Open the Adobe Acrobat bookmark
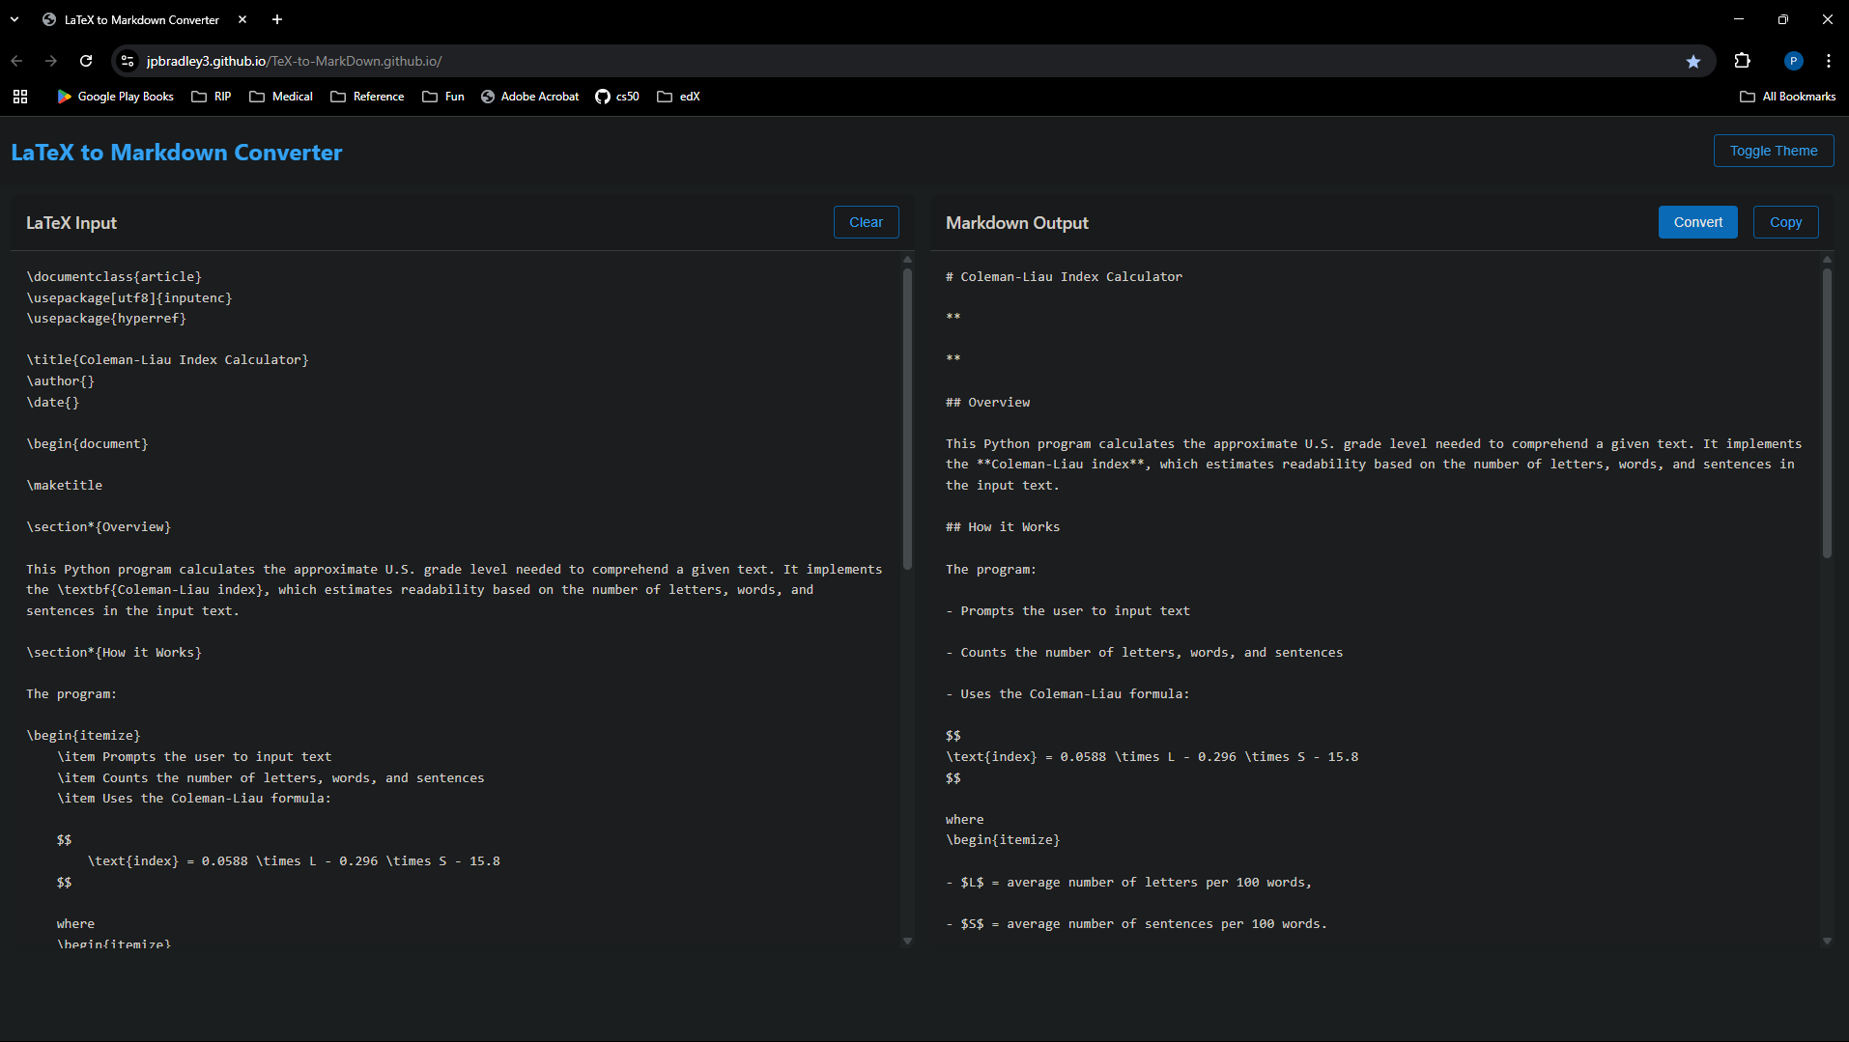 pyautogui.click(x=530, y=97)
